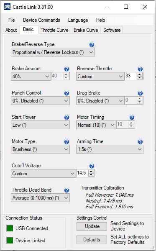Click the Brake Amount help icon
This screenshot has width=156, height=251.
point(66,69)
